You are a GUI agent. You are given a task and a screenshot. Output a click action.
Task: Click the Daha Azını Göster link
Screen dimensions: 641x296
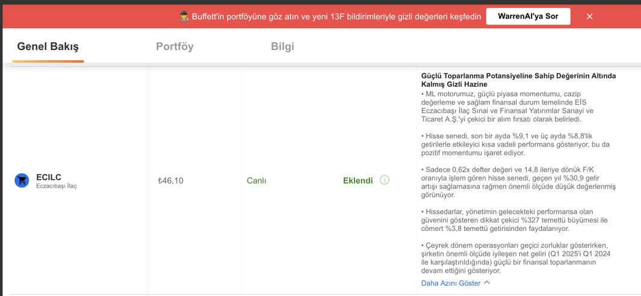tap(451, 283)
